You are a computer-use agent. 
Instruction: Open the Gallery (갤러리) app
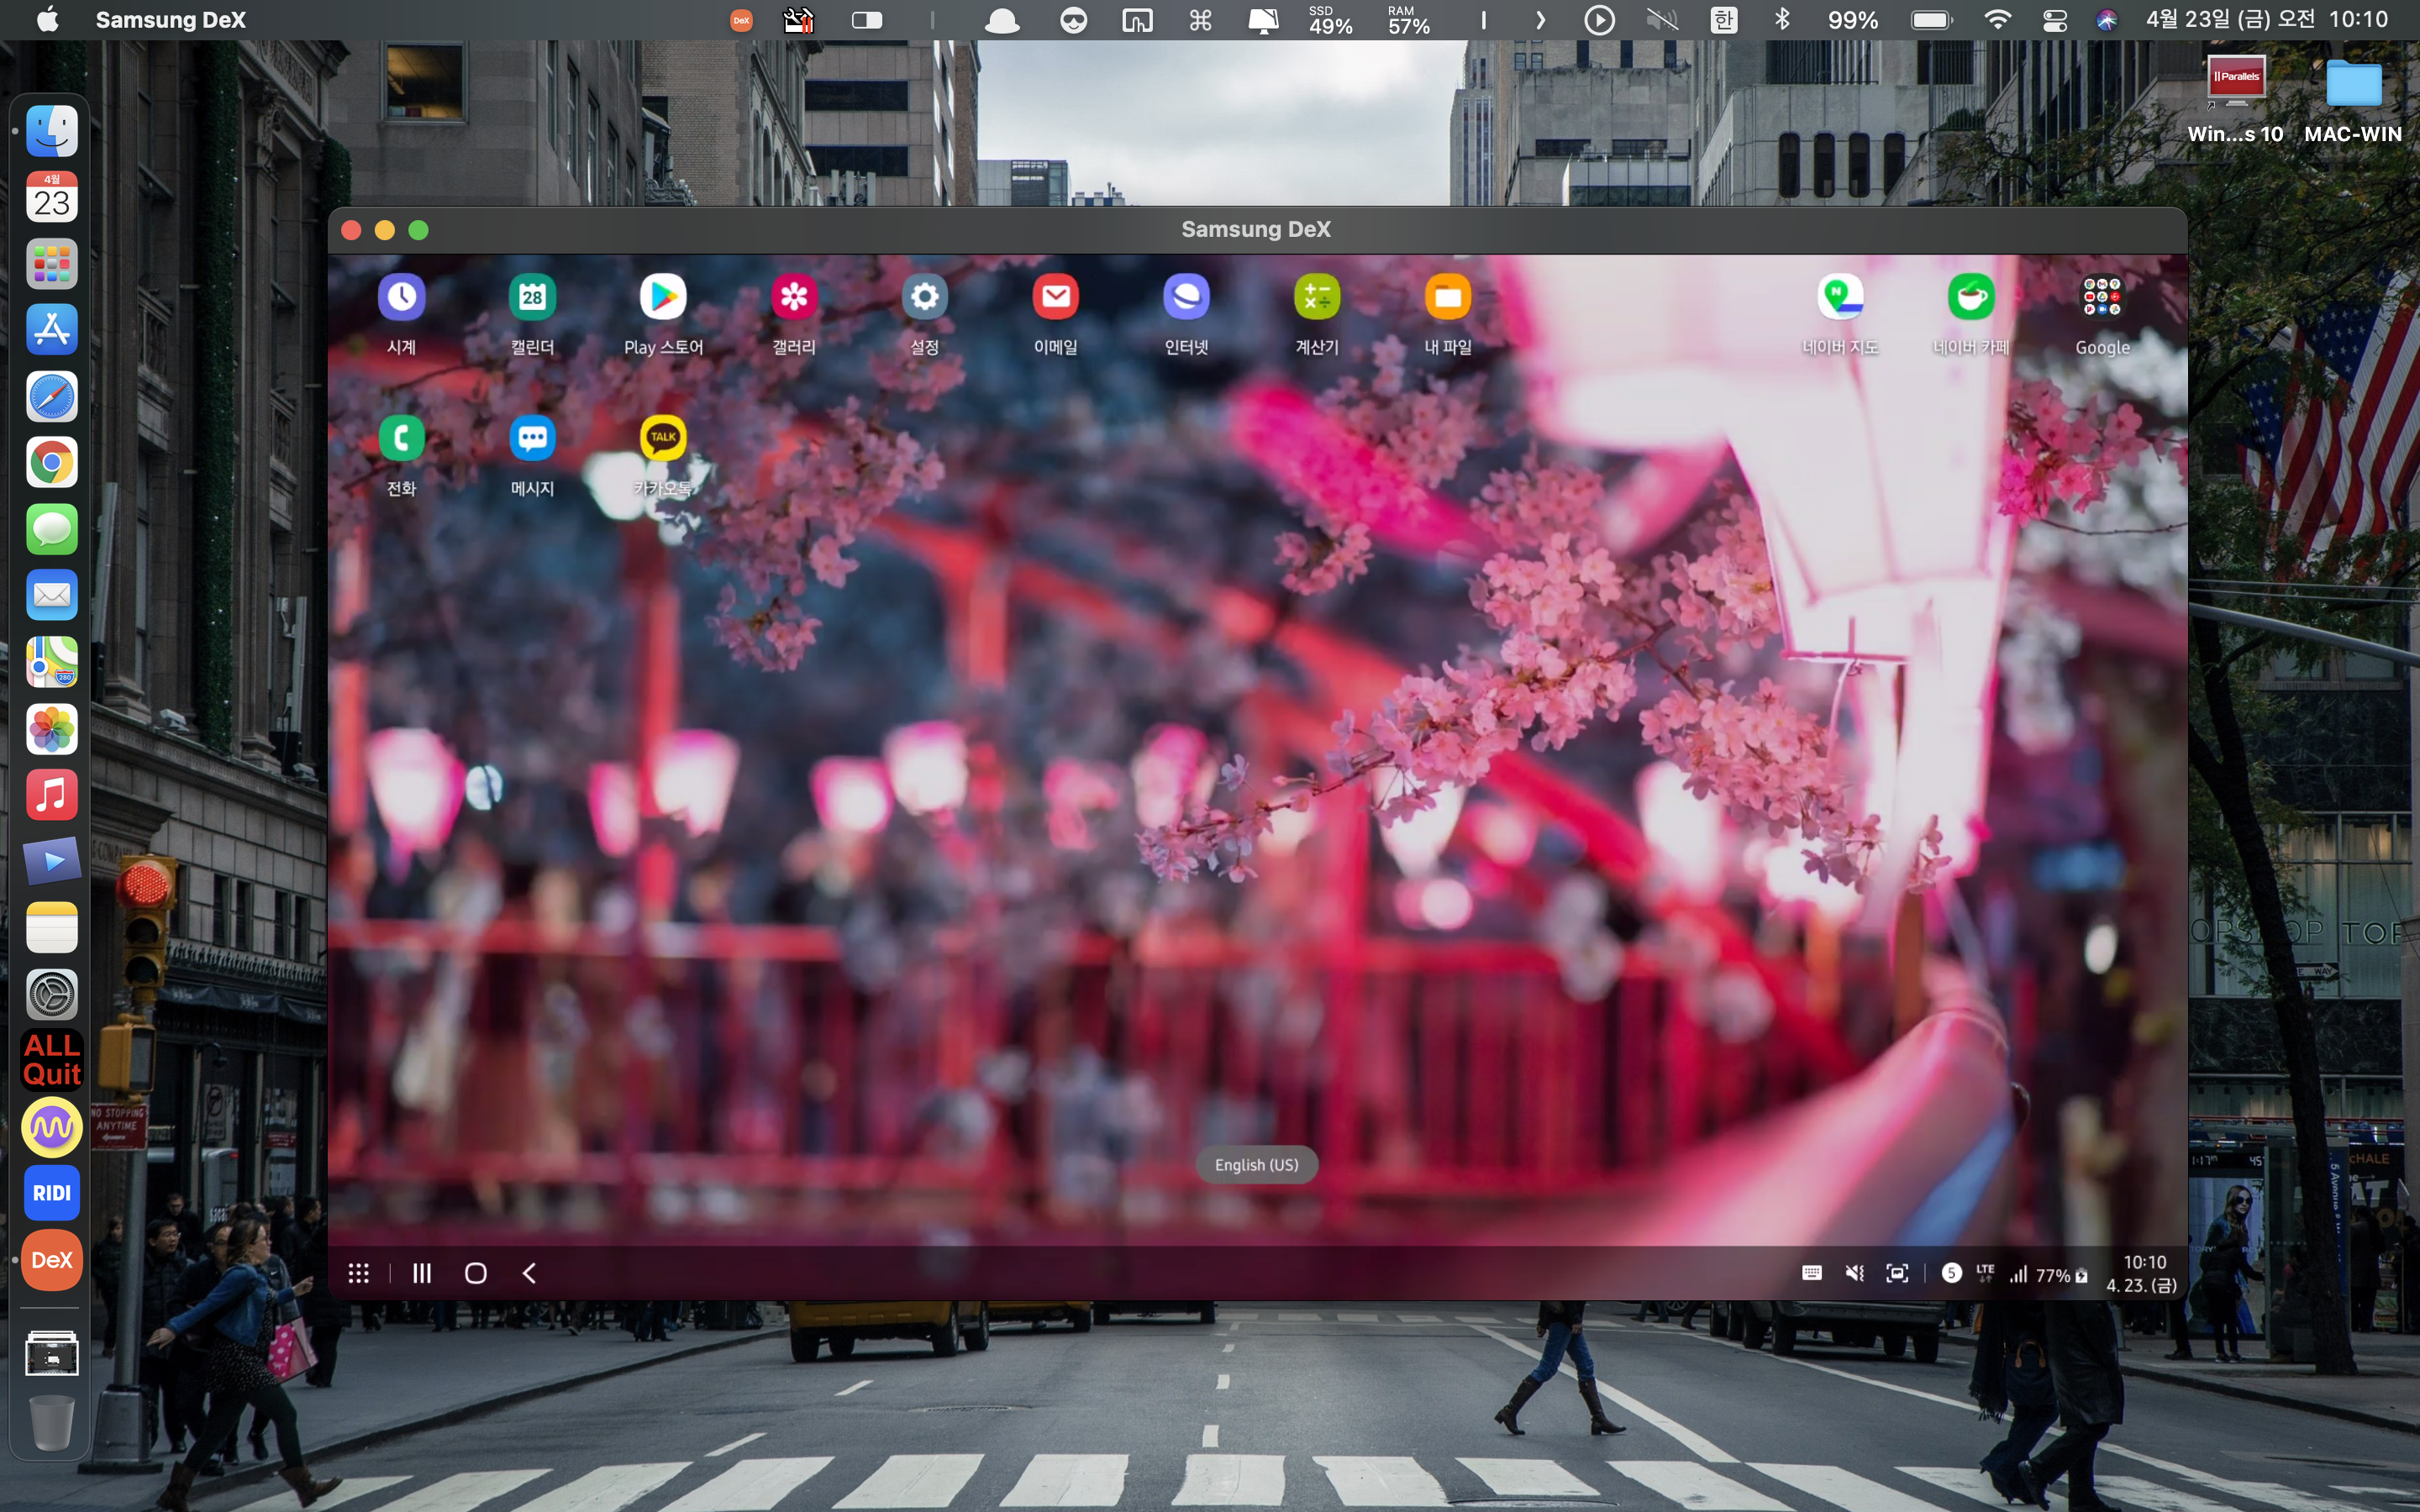coord(794,297)
